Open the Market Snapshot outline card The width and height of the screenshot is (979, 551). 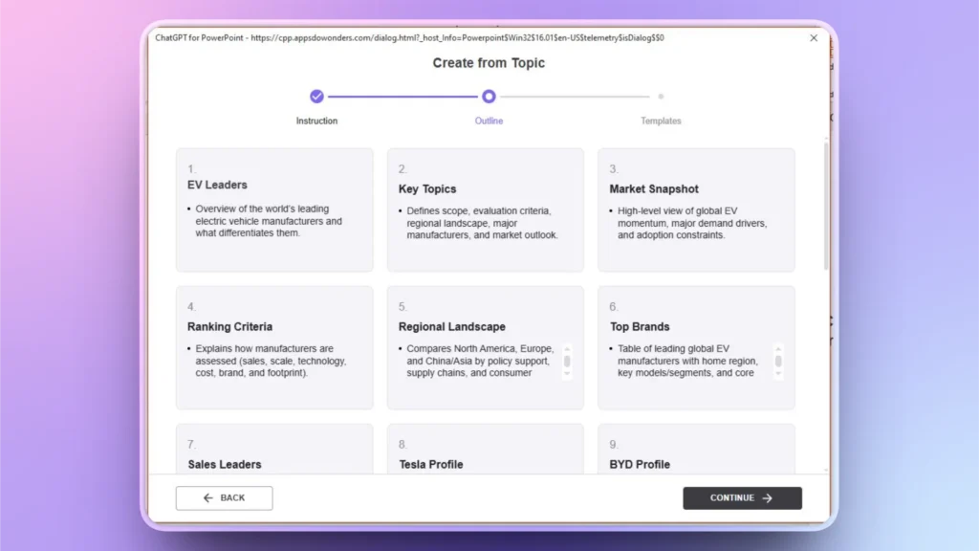coord(696,209)
